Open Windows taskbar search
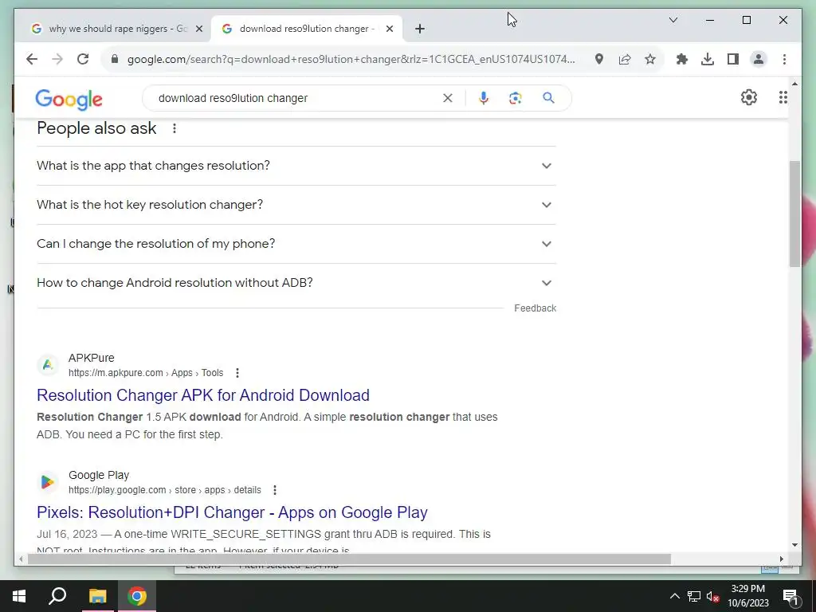This screenshot has width=816, height=612. click(x=57, y=596)
